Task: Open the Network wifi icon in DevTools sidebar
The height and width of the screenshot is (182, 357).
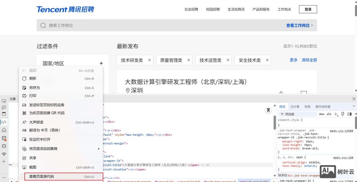Action: [x=4, y=154]
